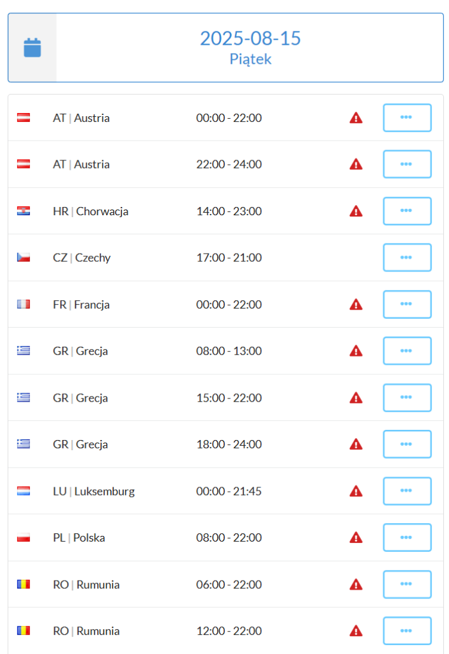The height and width of the screenshot is (654, 449).
Task: Open the more options button for Czechy
Action: [x=407, y=257]
